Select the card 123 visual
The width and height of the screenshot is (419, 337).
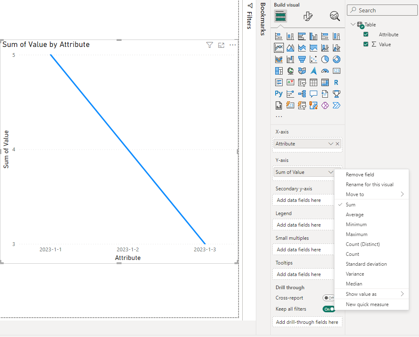point(337,71)
